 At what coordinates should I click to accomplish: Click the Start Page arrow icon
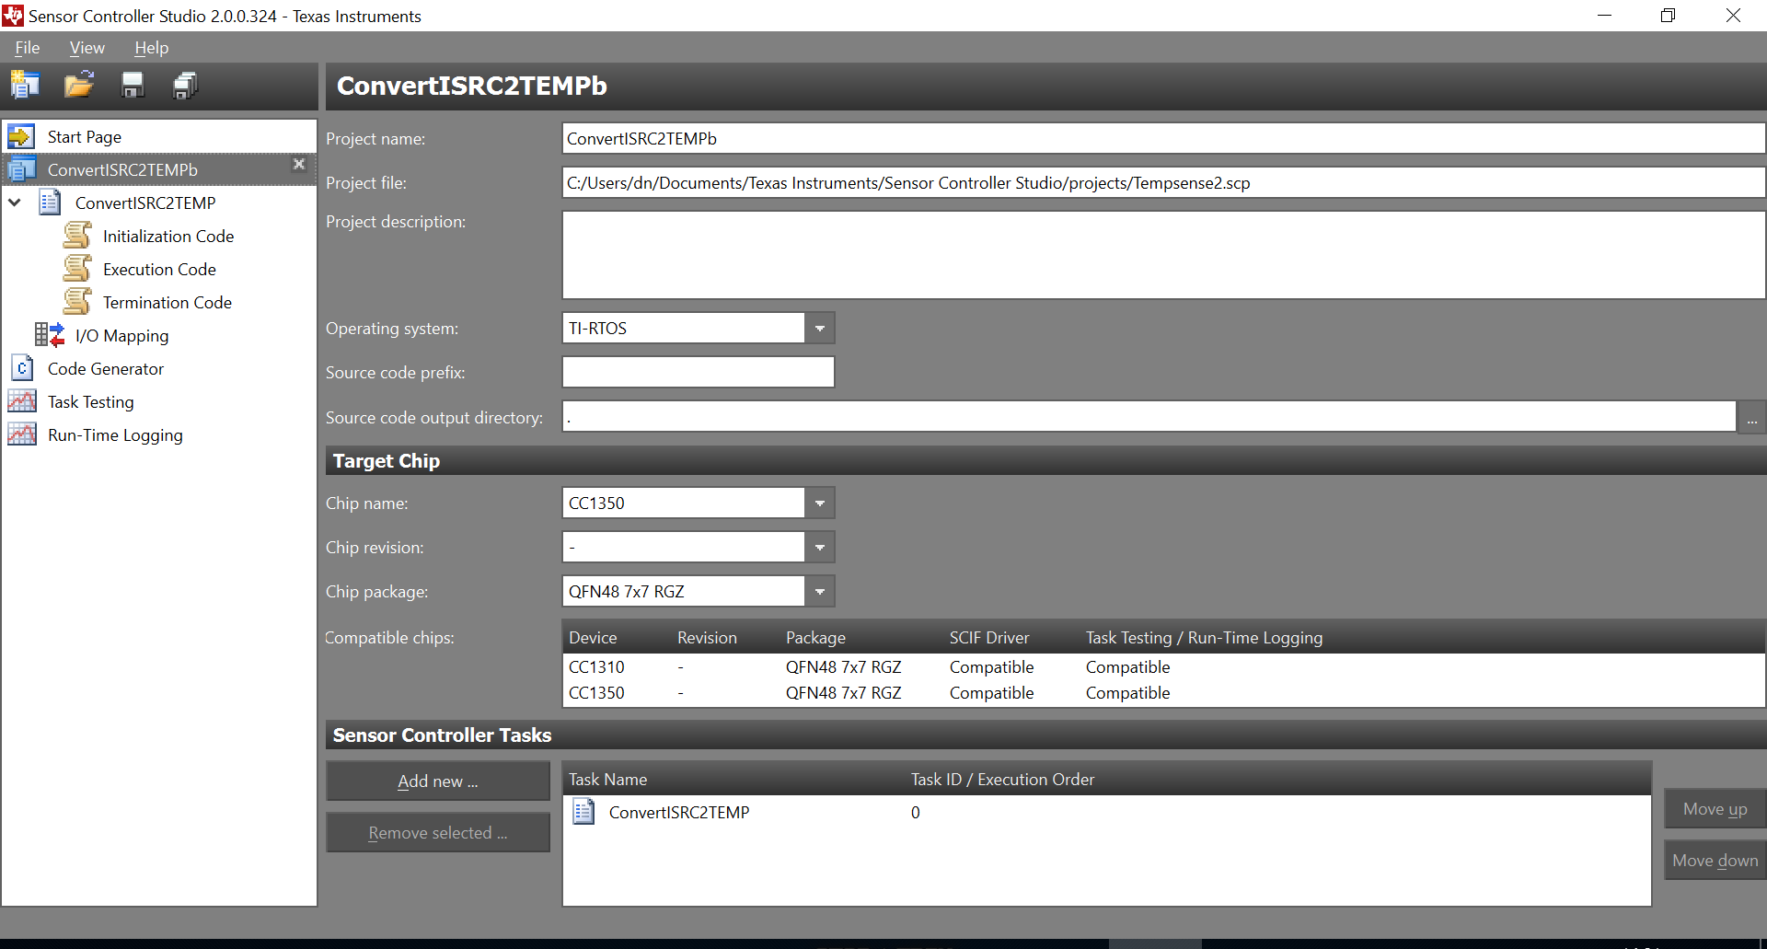tap(21, 137)
